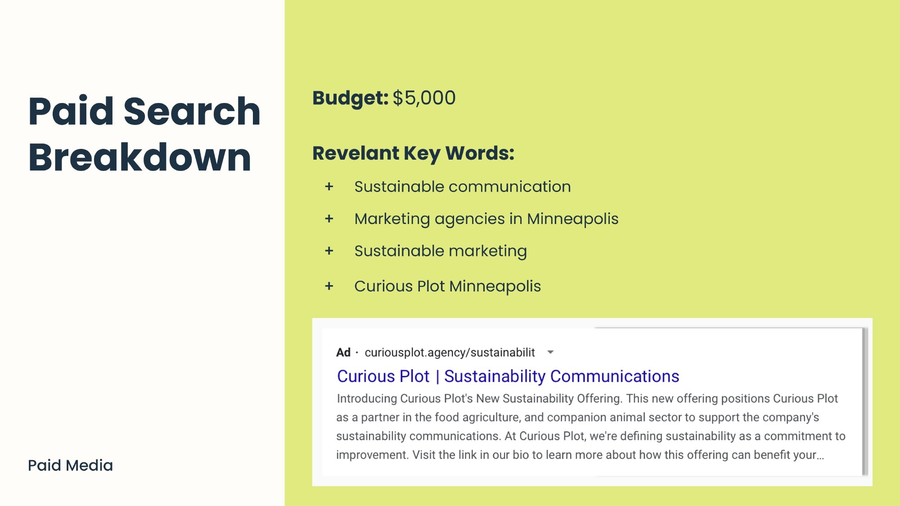Click plus bullet beside Curious Plot Minneapolis
Image resolution: width=900 pixels, height=506 pixels.
(329, 286)
